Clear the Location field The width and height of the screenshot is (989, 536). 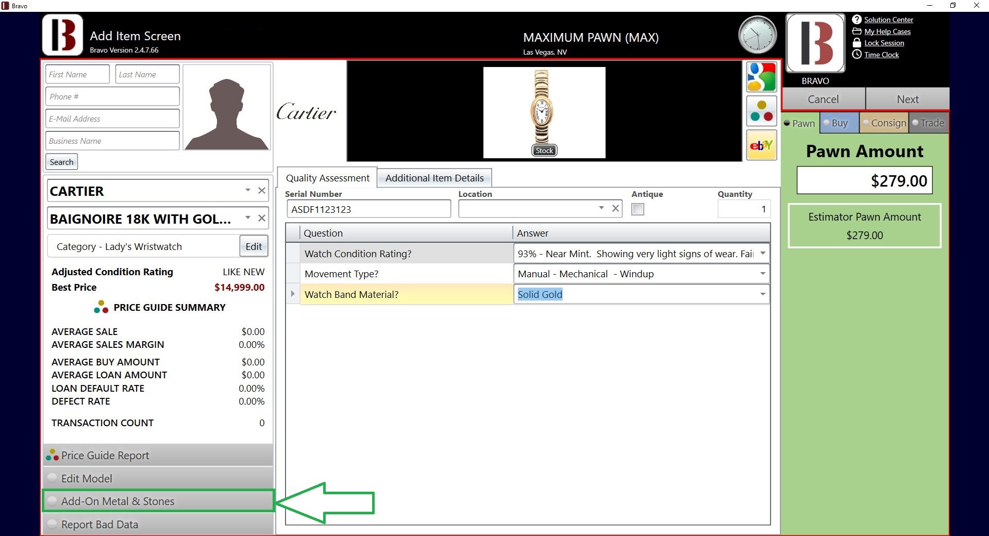point(615,208)
